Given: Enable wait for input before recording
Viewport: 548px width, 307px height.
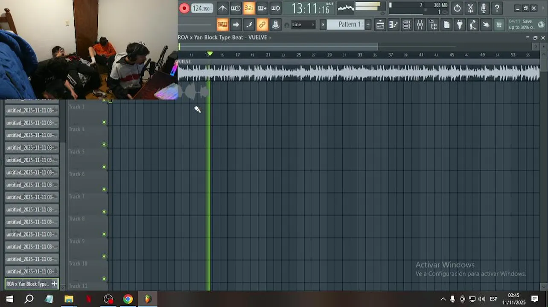Looking at the screenshot, I should tap(236, 8).
